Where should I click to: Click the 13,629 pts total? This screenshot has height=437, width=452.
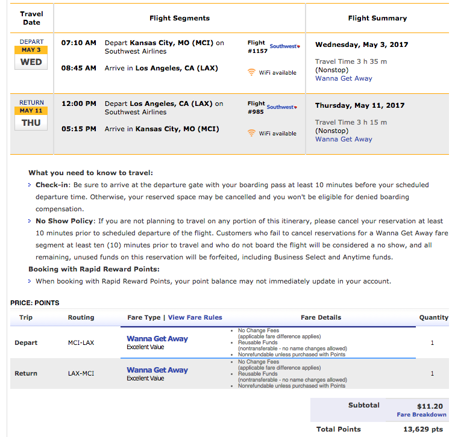pyautogui.click(x=423, y=429)
